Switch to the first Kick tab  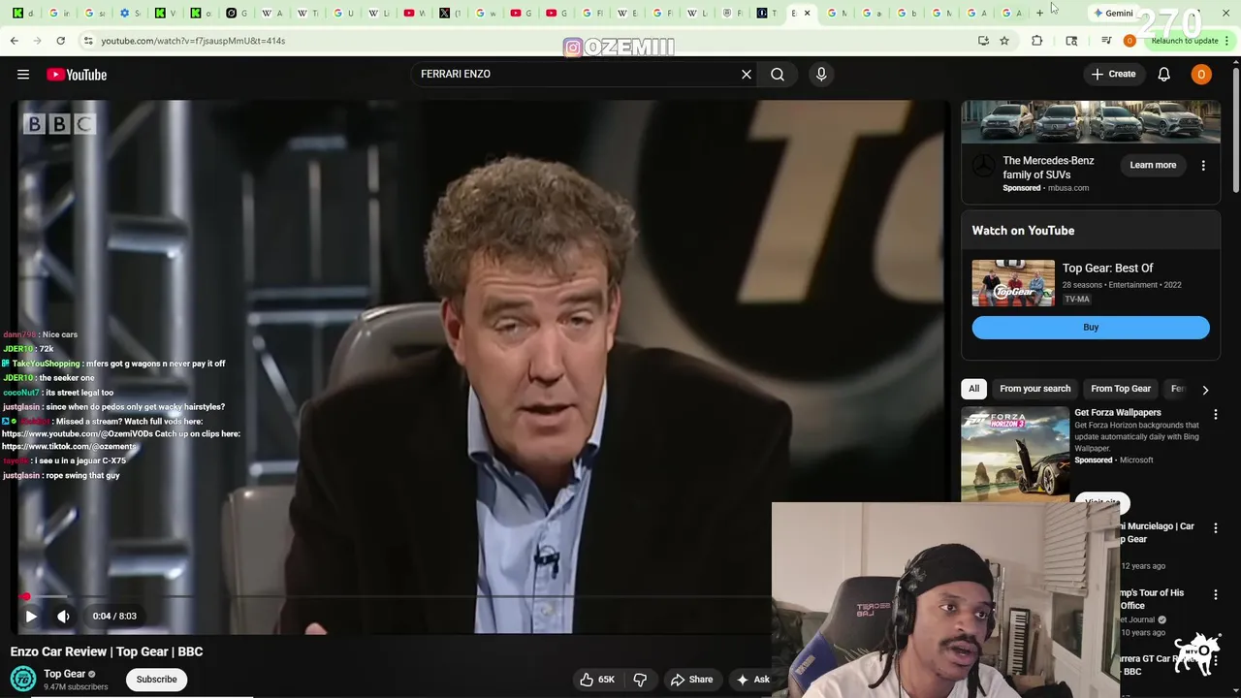click(23, 13)
